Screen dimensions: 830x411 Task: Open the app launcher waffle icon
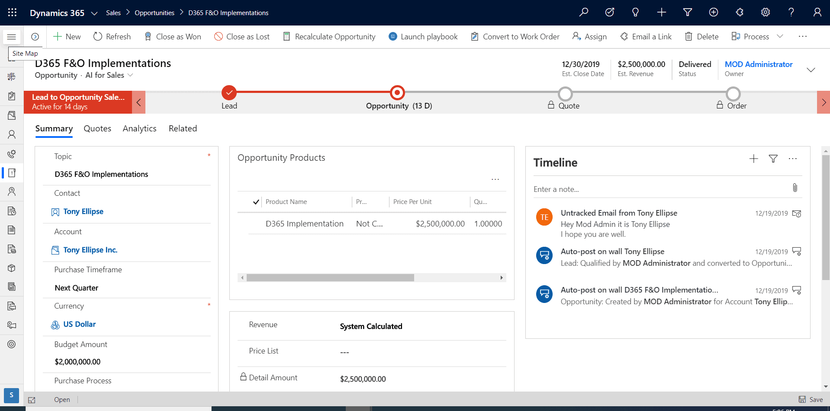click(12, 13)
